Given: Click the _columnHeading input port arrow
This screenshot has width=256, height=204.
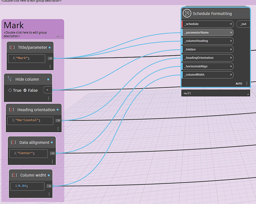Looking at the screenshot, I should [x=231, y=41].
